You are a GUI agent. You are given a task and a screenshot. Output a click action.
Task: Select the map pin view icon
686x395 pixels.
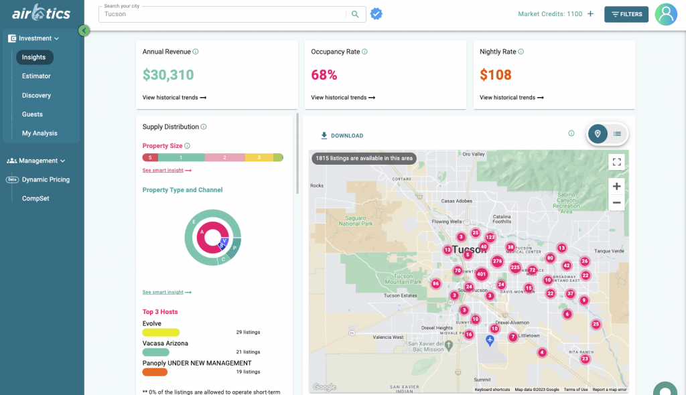(598, 134)
